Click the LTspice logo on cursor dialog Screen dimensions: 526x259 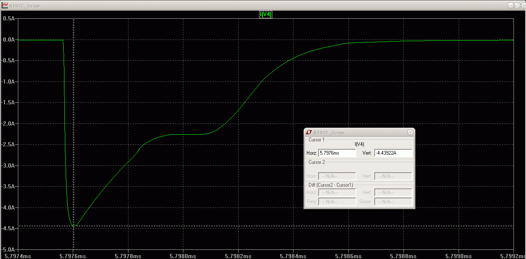(x=309, y=132)
